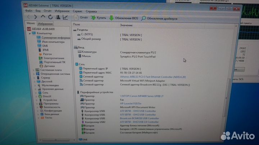Select Датчики in the tree
The image size is (259, 145).
click(47, 66)
